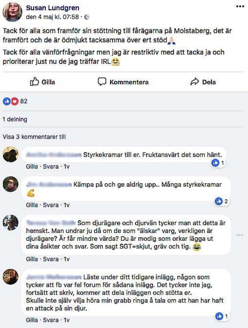Expand Visa 3 kommentarer till
248x328 pixels.
tap(34, 136)
